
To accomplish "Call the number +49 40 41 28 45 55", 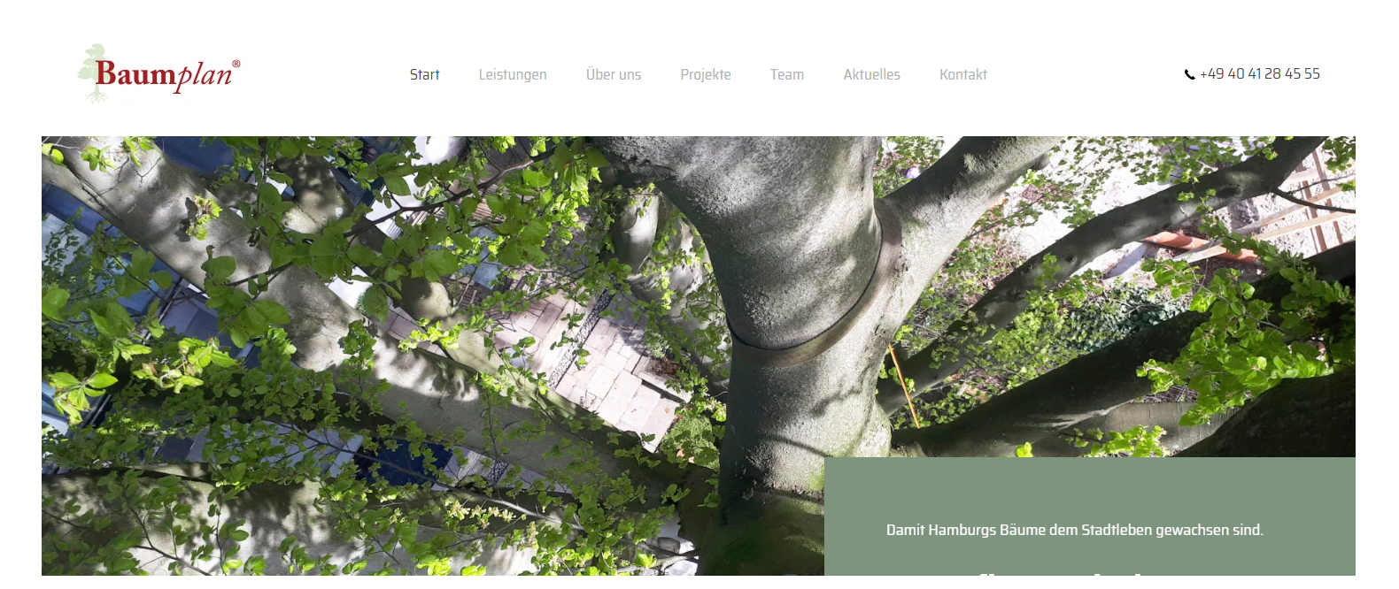I will (1259, 74).
